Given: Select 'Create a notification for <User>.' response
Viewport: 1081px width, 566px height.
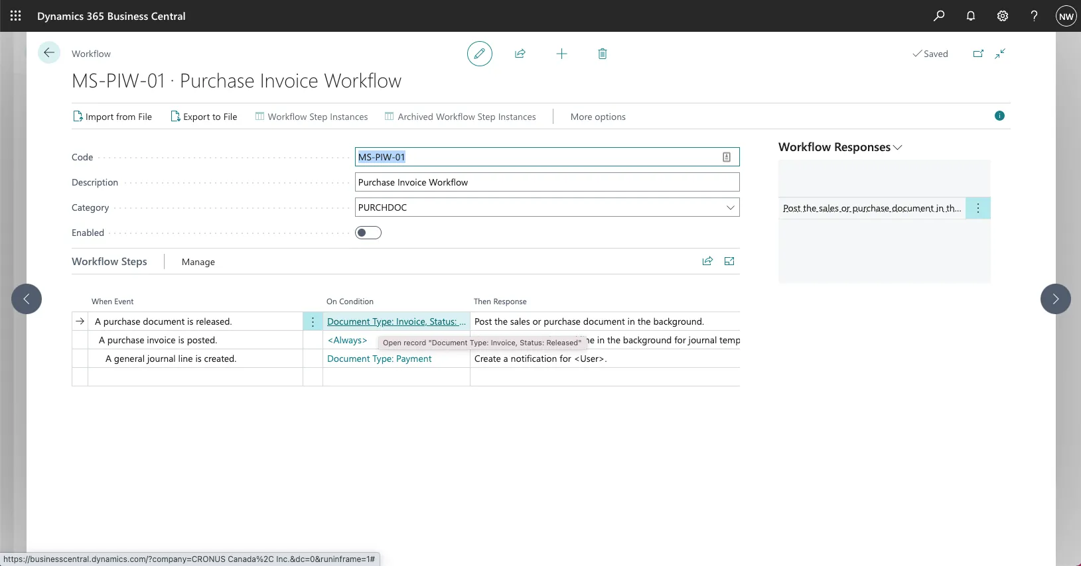Looking at the screenshot, I should [x=541, y=359].
